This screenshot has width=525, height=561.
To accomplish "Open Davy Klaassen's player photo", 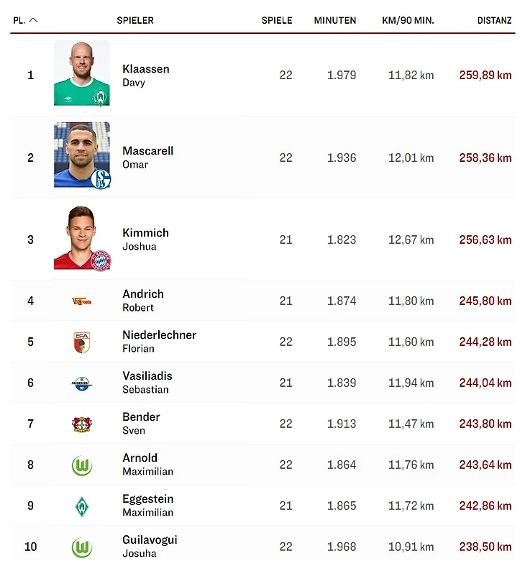I will pyautogui.click(x=81, y=73).
